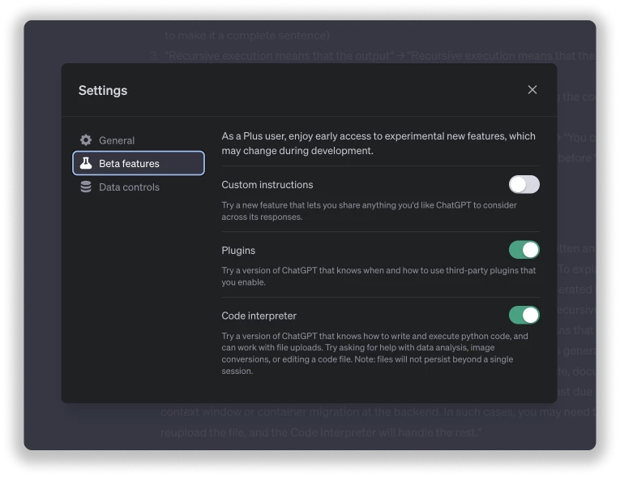Click the Settings dialog title
Screen dimensions: 620x477
[x=103, y=90]
